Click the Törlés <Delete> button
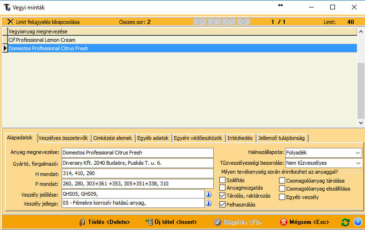Viewport: 365px width, 230px height. (x=104, y=222)
